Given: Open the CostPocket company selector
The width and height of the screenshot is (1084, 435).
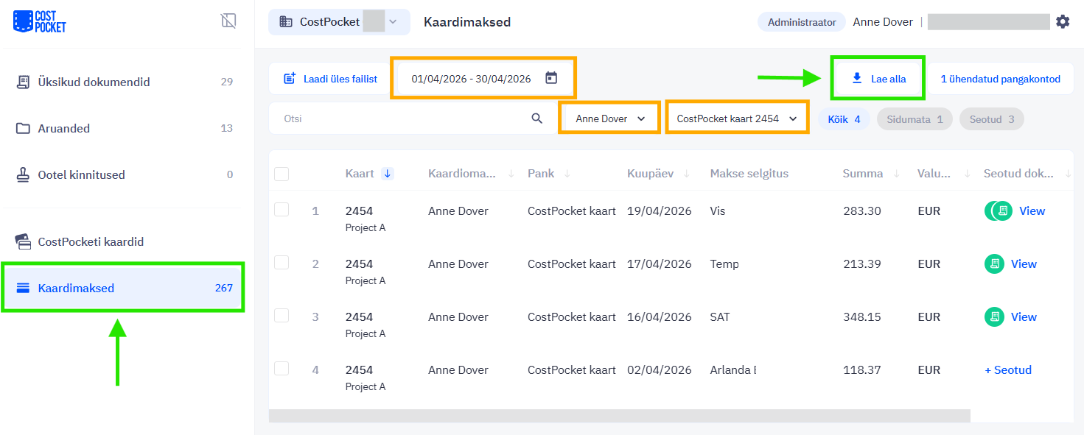Looking at the screenshot, I should point(338,22).
